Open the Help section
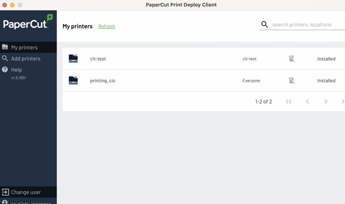 [16, 70]
